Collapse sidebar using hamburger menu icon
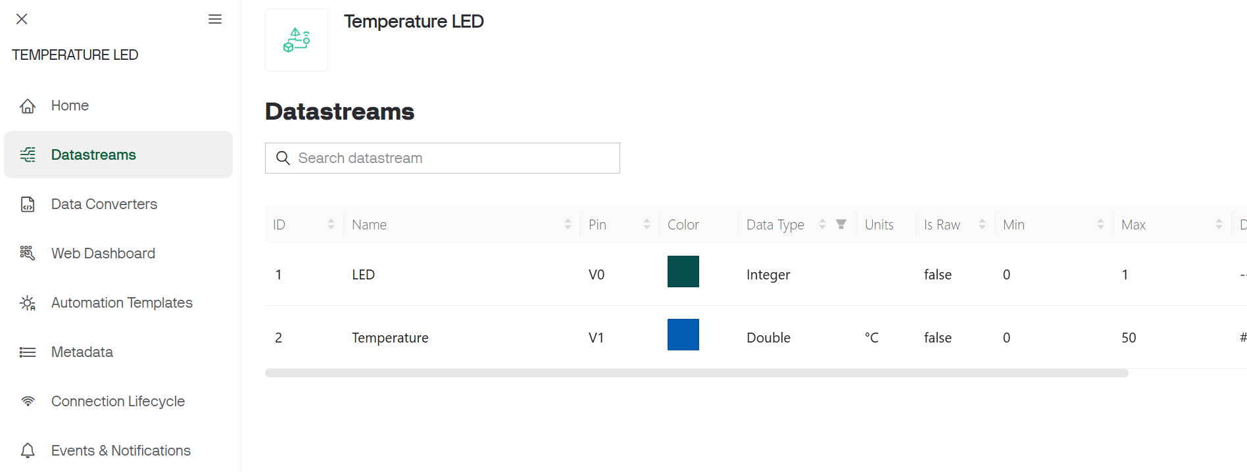Screen dimensions: 1247x472 click(x=215, y=19)
